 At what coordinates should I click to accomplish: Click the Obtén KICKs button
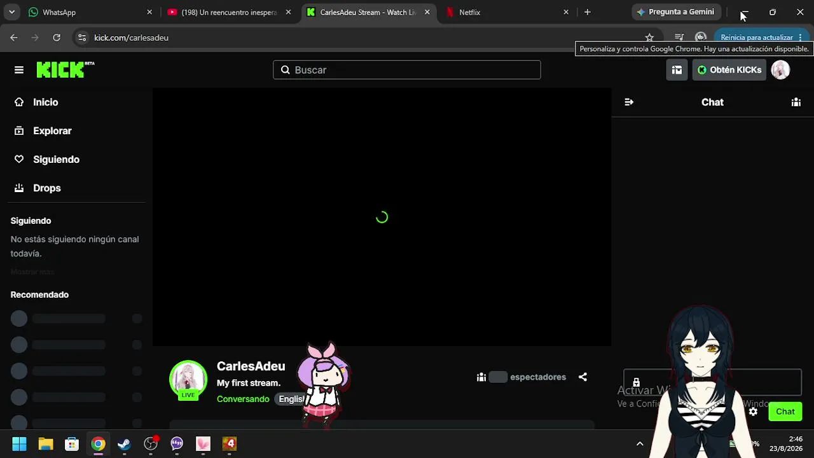(729, 70)
